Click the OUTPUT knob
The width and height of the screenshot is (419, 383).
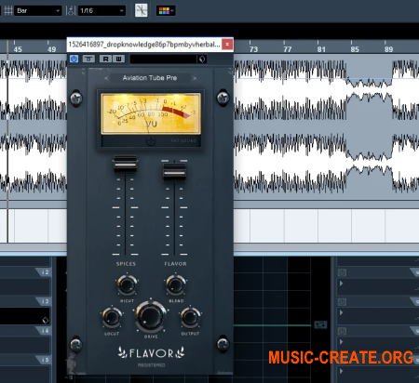[190, 317]
